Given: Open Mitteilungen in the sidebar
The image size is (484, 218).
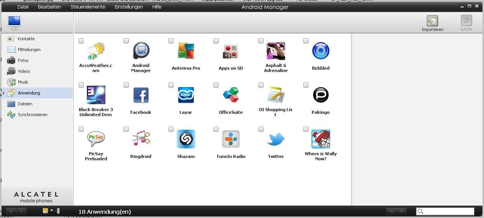Looking at the screenshot, I should [37, 50].
